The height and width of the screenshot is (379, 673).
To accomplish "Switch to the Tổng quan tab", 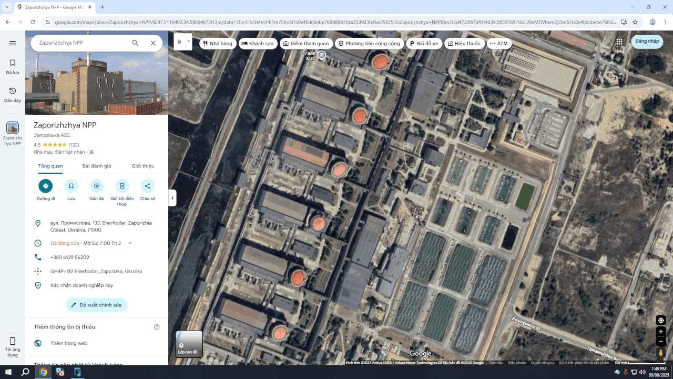I will 50,166.
